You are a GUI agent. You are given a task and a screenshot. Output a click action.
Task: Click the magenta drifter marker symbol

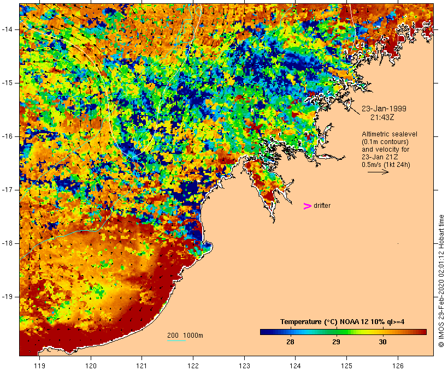[x=307, y=206]
